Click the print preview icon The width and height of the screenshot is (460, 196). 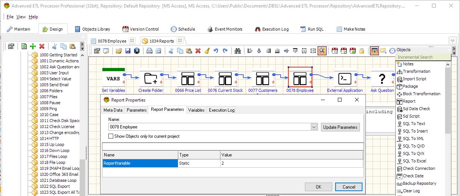[158, 51]
